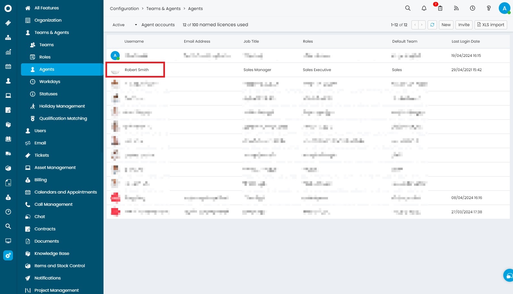Click the New agent button

[x=446, y=25]
